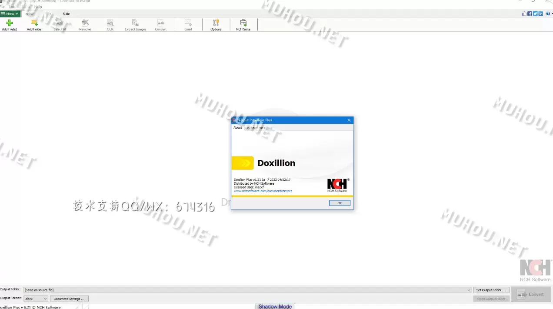
Task: Click the Convert icon in the toolbar
Action: tap(160, 24)
